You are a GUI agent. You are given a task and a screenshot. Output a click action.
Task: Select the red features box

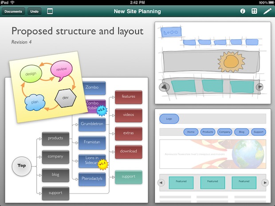129,97
